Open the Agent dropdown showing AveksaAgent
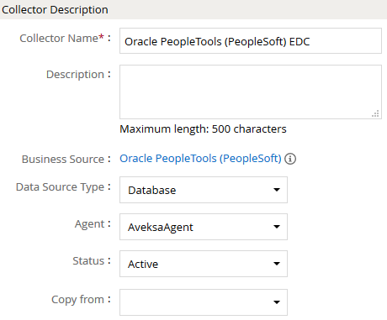Viewport: 387px width, 320px height. click(204, 227)
